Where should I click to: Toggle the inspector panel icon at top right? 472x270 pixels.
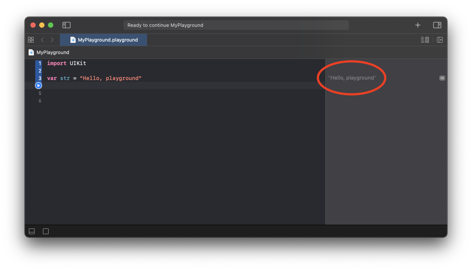coord(437,25)
